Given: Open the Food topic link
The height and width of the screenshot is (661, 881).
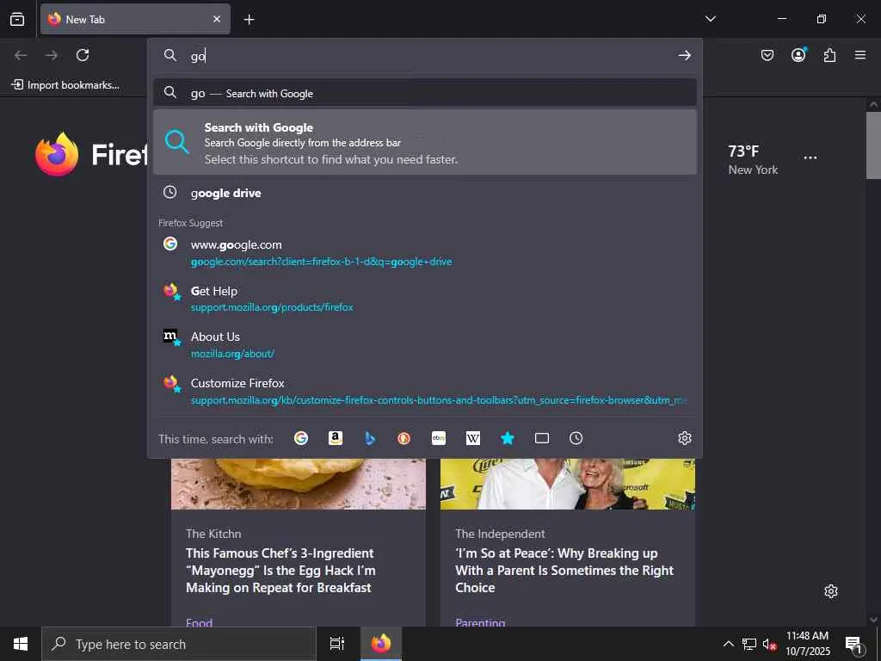Looking at the screenshot, I should coord(199,621).
